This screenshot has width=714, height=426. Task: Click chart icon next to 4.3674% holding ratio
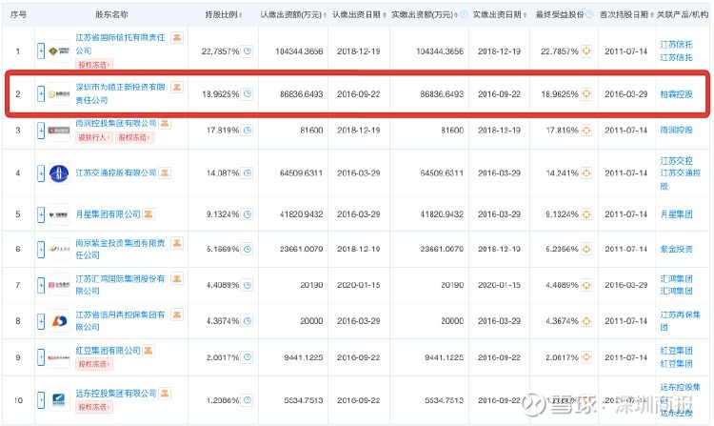[248, 321]
